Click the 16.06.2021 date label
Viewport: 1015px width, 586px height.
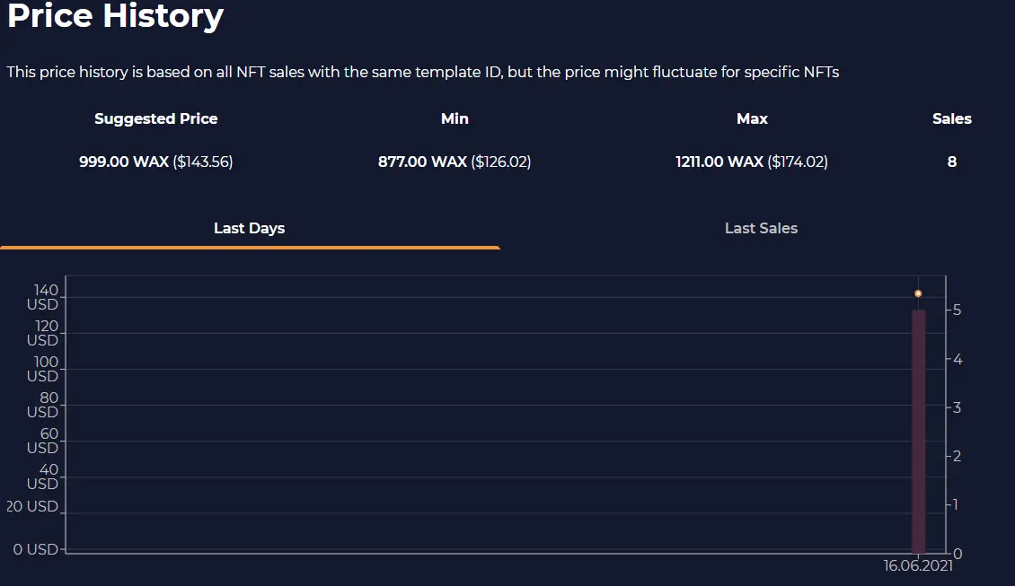click(x=918, y=566)
